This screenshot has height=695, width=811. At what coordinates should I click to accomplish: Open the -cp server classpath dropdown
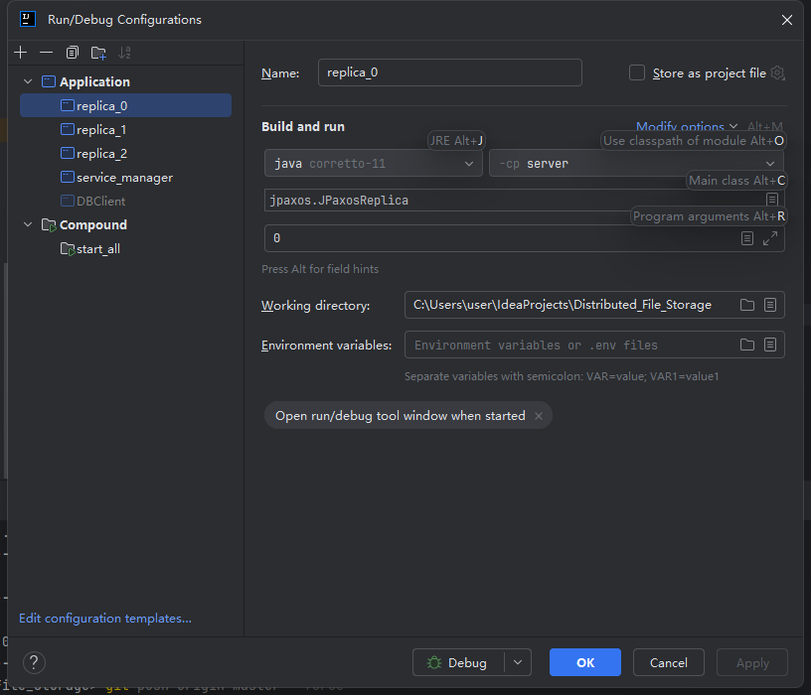coord(636,163)
